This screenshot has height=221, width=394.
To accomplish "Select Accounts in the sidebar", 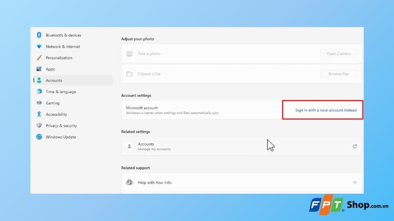I will tap(73, 80).
